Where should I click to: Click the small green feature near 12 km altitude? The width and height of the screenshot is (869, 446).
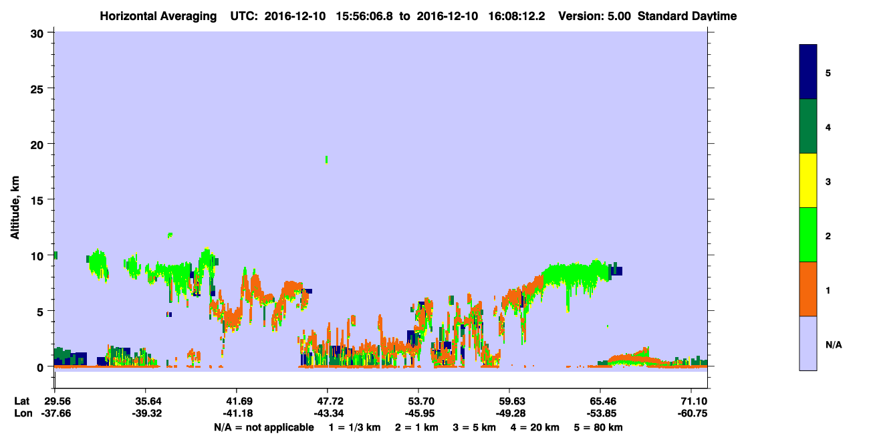pyautogui.click(x=170, y=235)
